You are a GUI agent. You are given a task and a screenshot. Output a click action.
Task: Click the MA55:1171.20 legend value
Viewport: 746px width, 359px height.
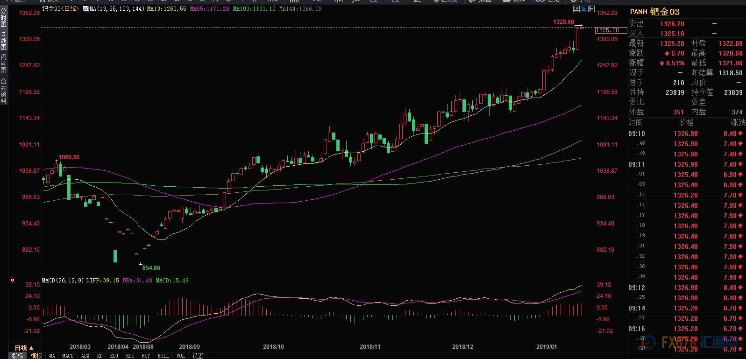(210, 9)
